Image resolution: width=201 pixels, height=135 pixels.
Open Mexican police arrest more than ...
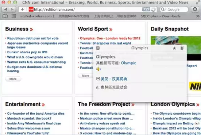[107, 118]
